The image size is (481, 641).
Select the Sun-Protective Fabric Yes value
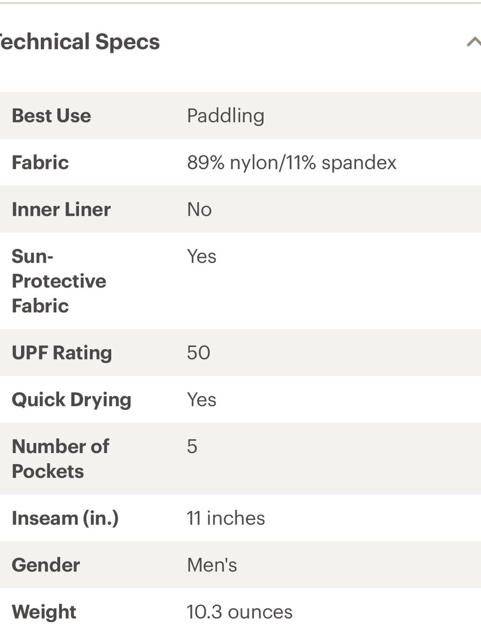click(202, 256)
